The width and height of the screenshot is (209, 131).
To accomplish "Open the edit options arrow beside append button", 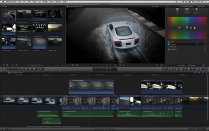I will point(37,69).
